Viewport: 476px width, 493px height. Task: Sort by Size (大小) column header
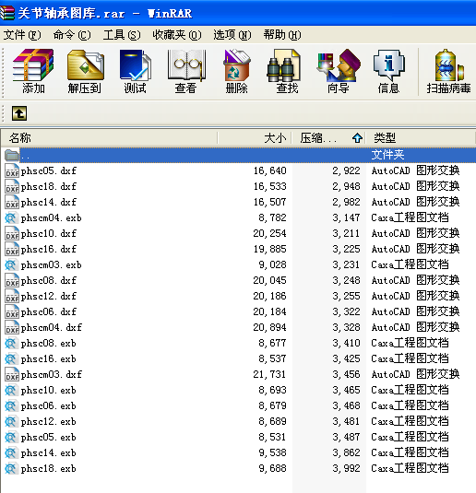pyautogui.click(x=255, y=137)
